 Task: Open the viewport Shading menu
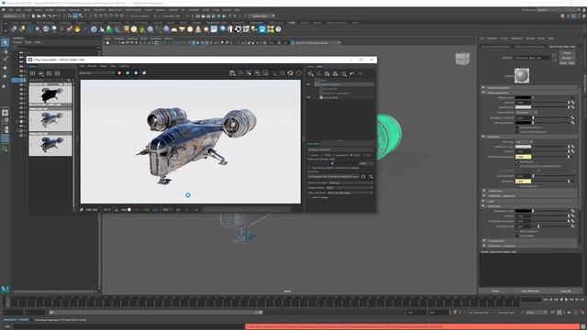(x=119, y=38)
